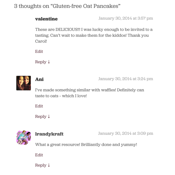Click Ani's avatar photo

tap(24, 83)
